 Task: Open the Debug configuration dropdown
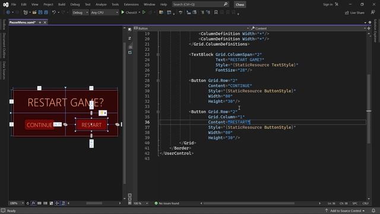[80, 12]
